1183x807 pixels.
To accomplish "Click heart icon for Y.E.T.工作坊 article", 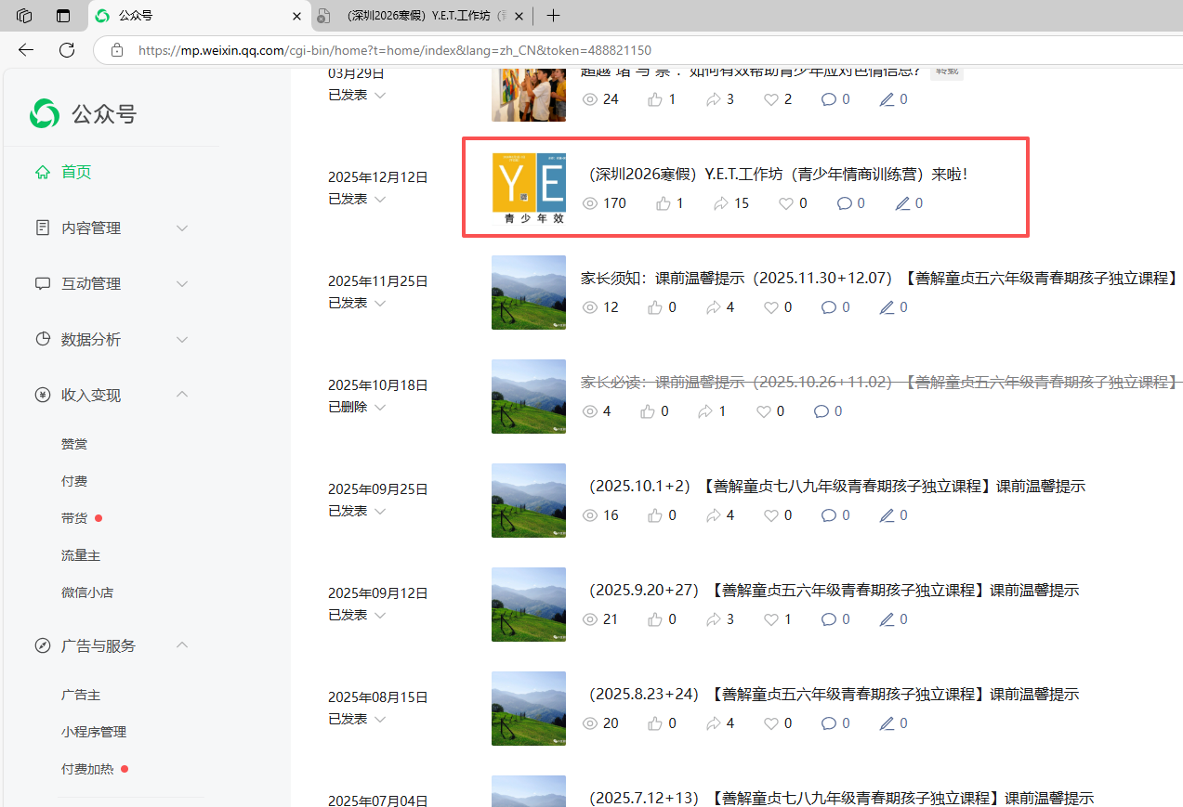I will point(786,203).
